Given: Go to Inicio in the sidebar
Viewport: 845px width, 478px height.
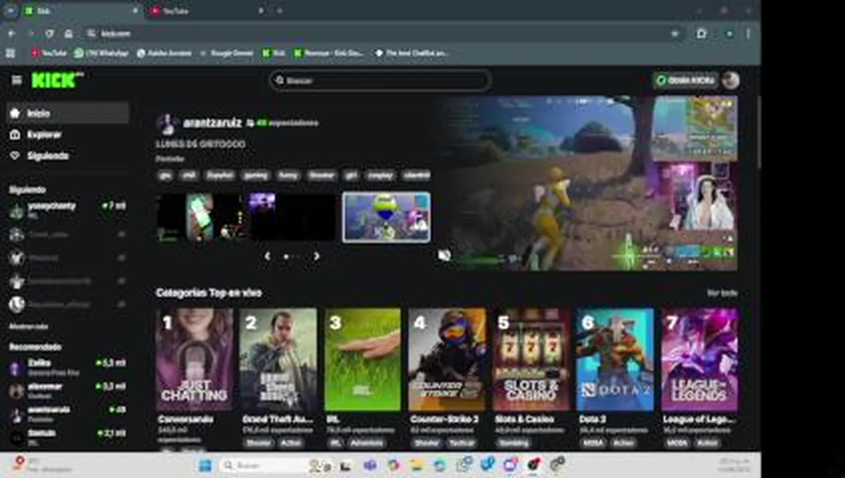Looking at the screenshot, I should pos(67,114).
